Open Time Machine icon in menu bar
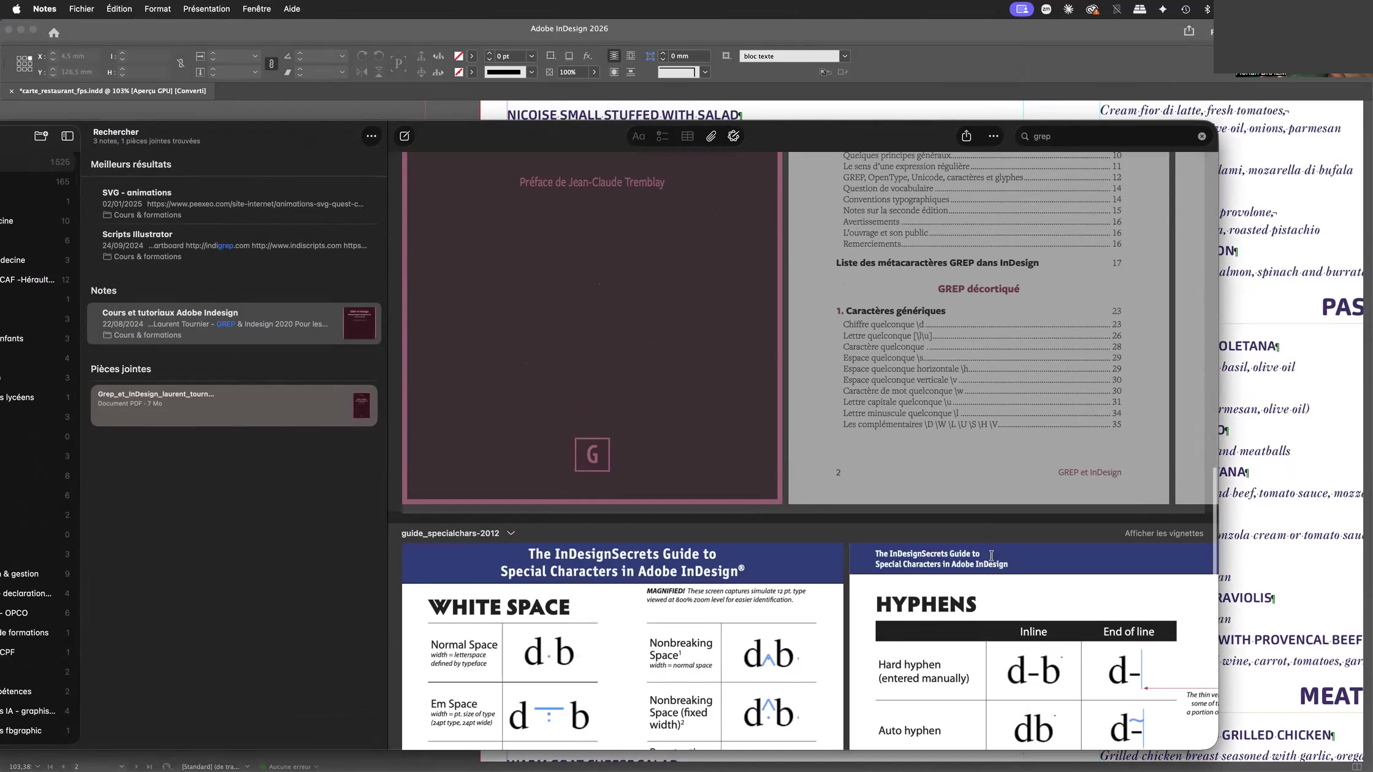This screenshot has width=1373, height=772. (1185, 9)
